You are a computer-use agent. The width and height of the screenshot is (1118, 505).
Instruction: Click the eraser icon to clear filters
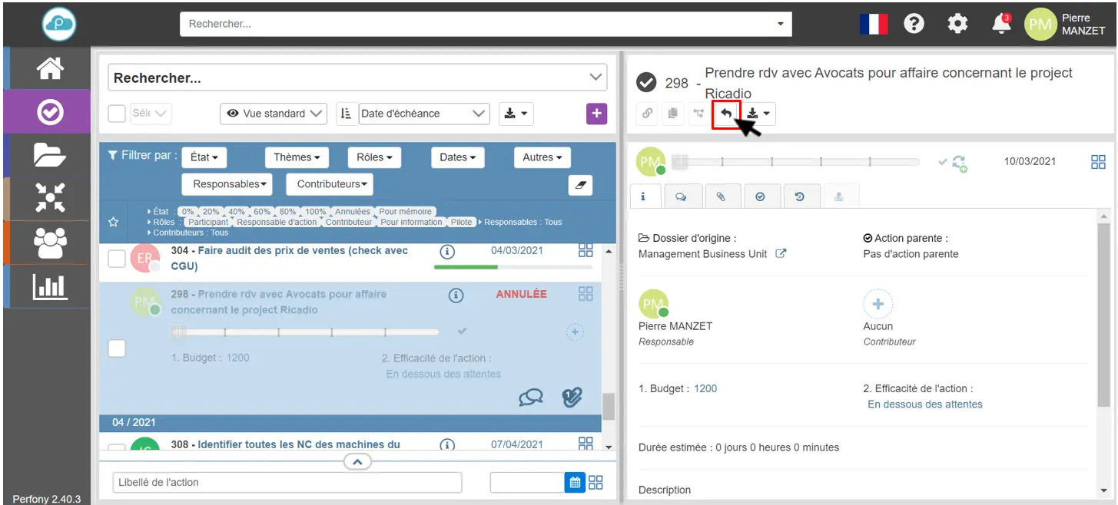click(x=580, y=184)
